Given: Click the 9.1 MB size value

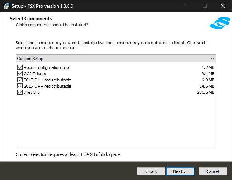Looking at the screenshot, I should click(x=208, y=74).
